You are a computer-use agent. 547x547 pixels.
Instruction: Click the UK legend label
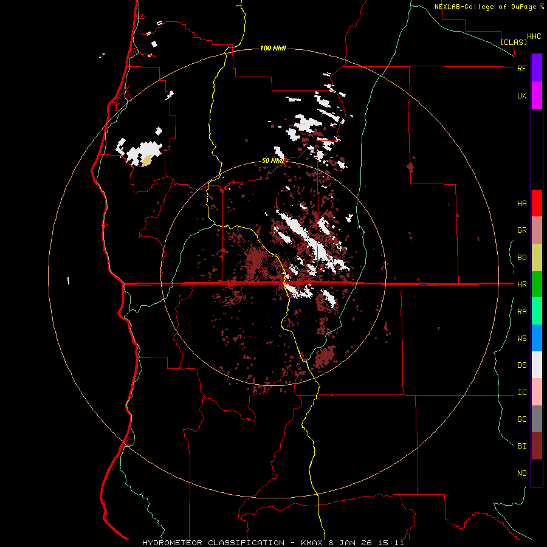521,96
